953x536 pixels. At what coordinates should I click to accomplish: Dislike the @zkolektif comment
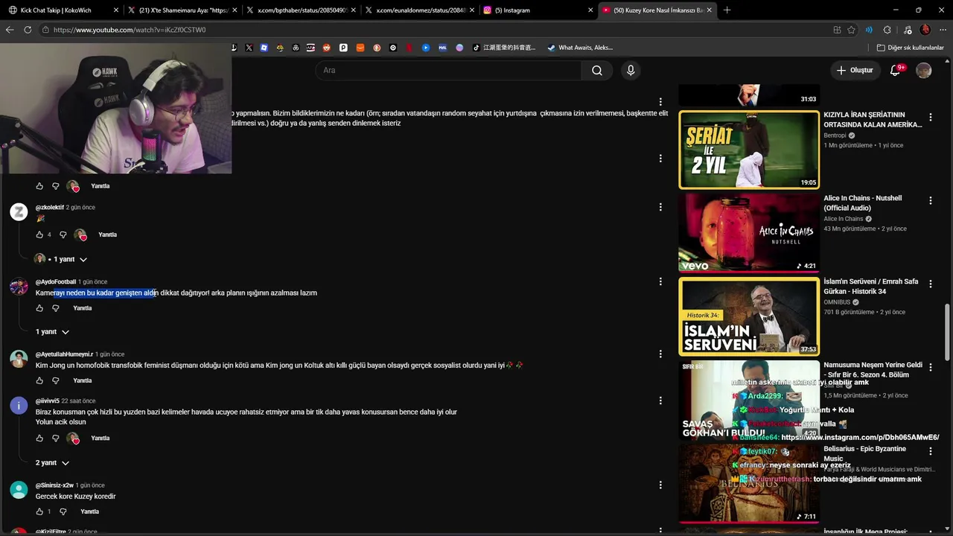tap(63, 234)
